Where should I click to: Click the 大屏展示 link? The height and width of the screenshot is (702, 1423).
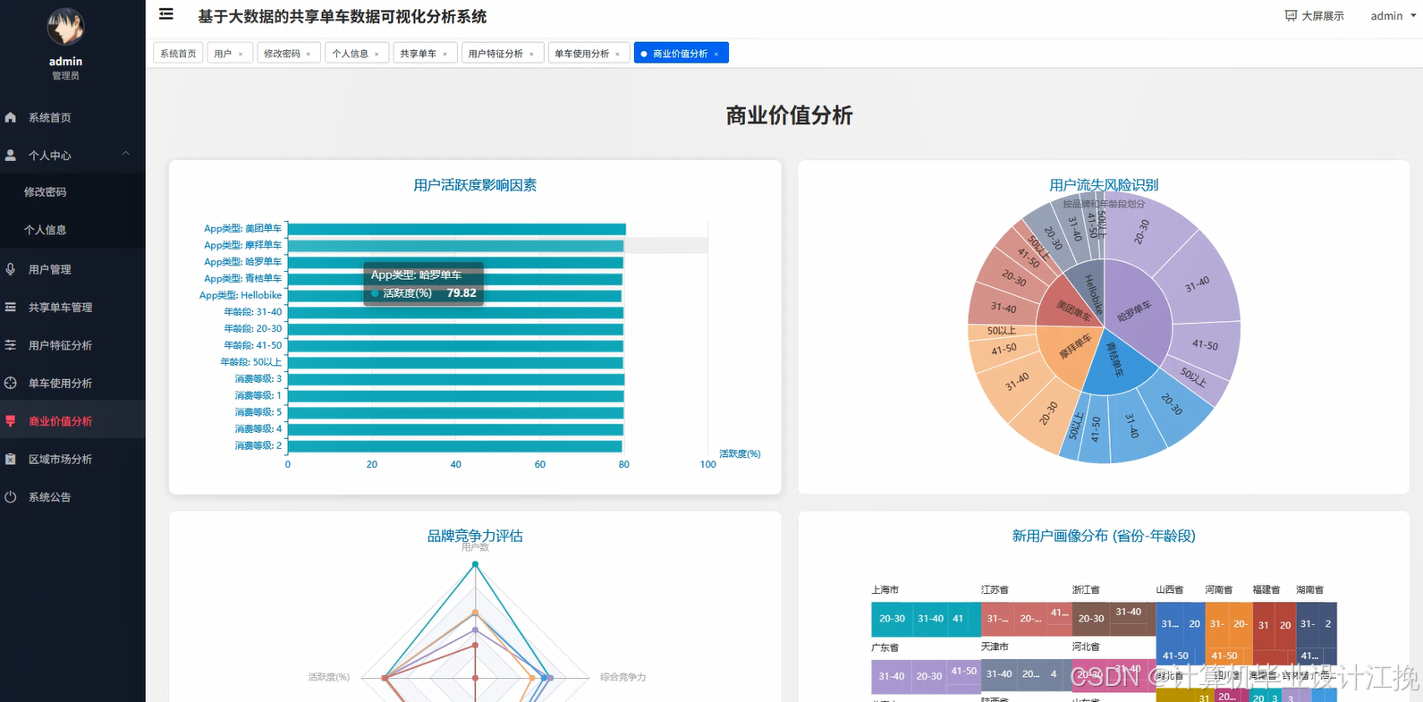coord(1315,16)
